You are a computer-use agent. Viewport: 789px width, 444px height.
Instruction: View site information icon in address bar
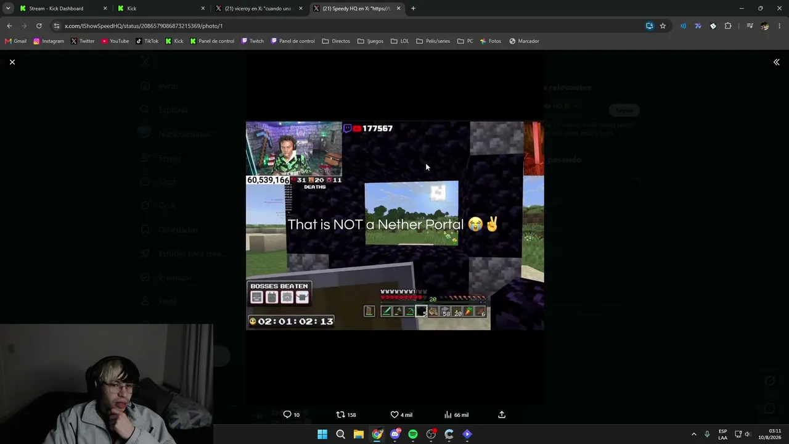tap(57, 26)
